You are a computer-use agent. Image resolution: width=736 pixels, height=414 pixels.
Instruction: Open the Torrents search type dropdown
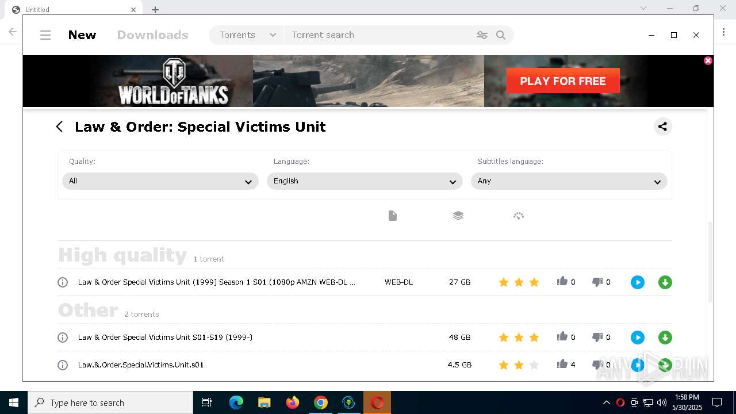(247, 35)
